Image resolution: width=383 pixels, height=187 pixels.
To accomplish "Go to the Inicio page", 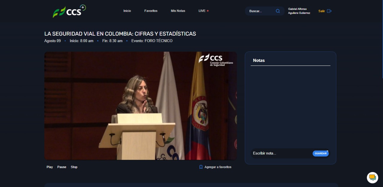I will coord(127,11).
